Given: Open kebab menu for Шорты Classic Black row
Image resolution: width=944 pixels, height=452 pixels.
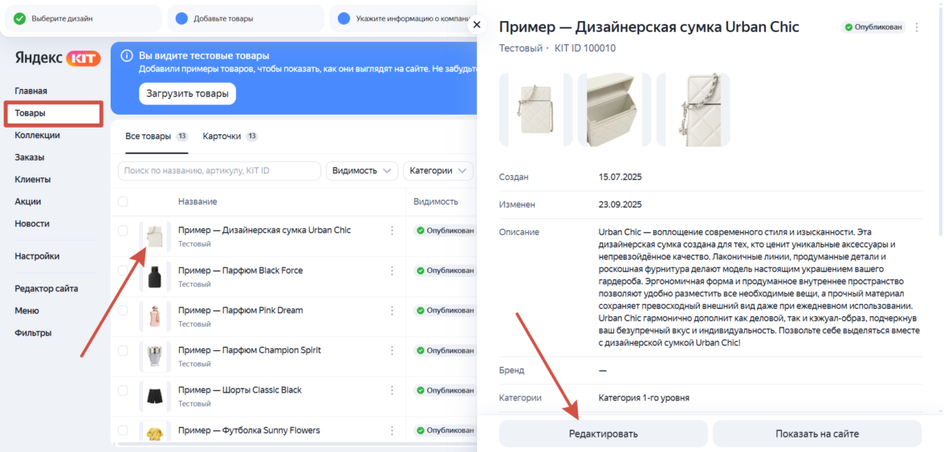Looking at the screenshot, I should [392, 390].
